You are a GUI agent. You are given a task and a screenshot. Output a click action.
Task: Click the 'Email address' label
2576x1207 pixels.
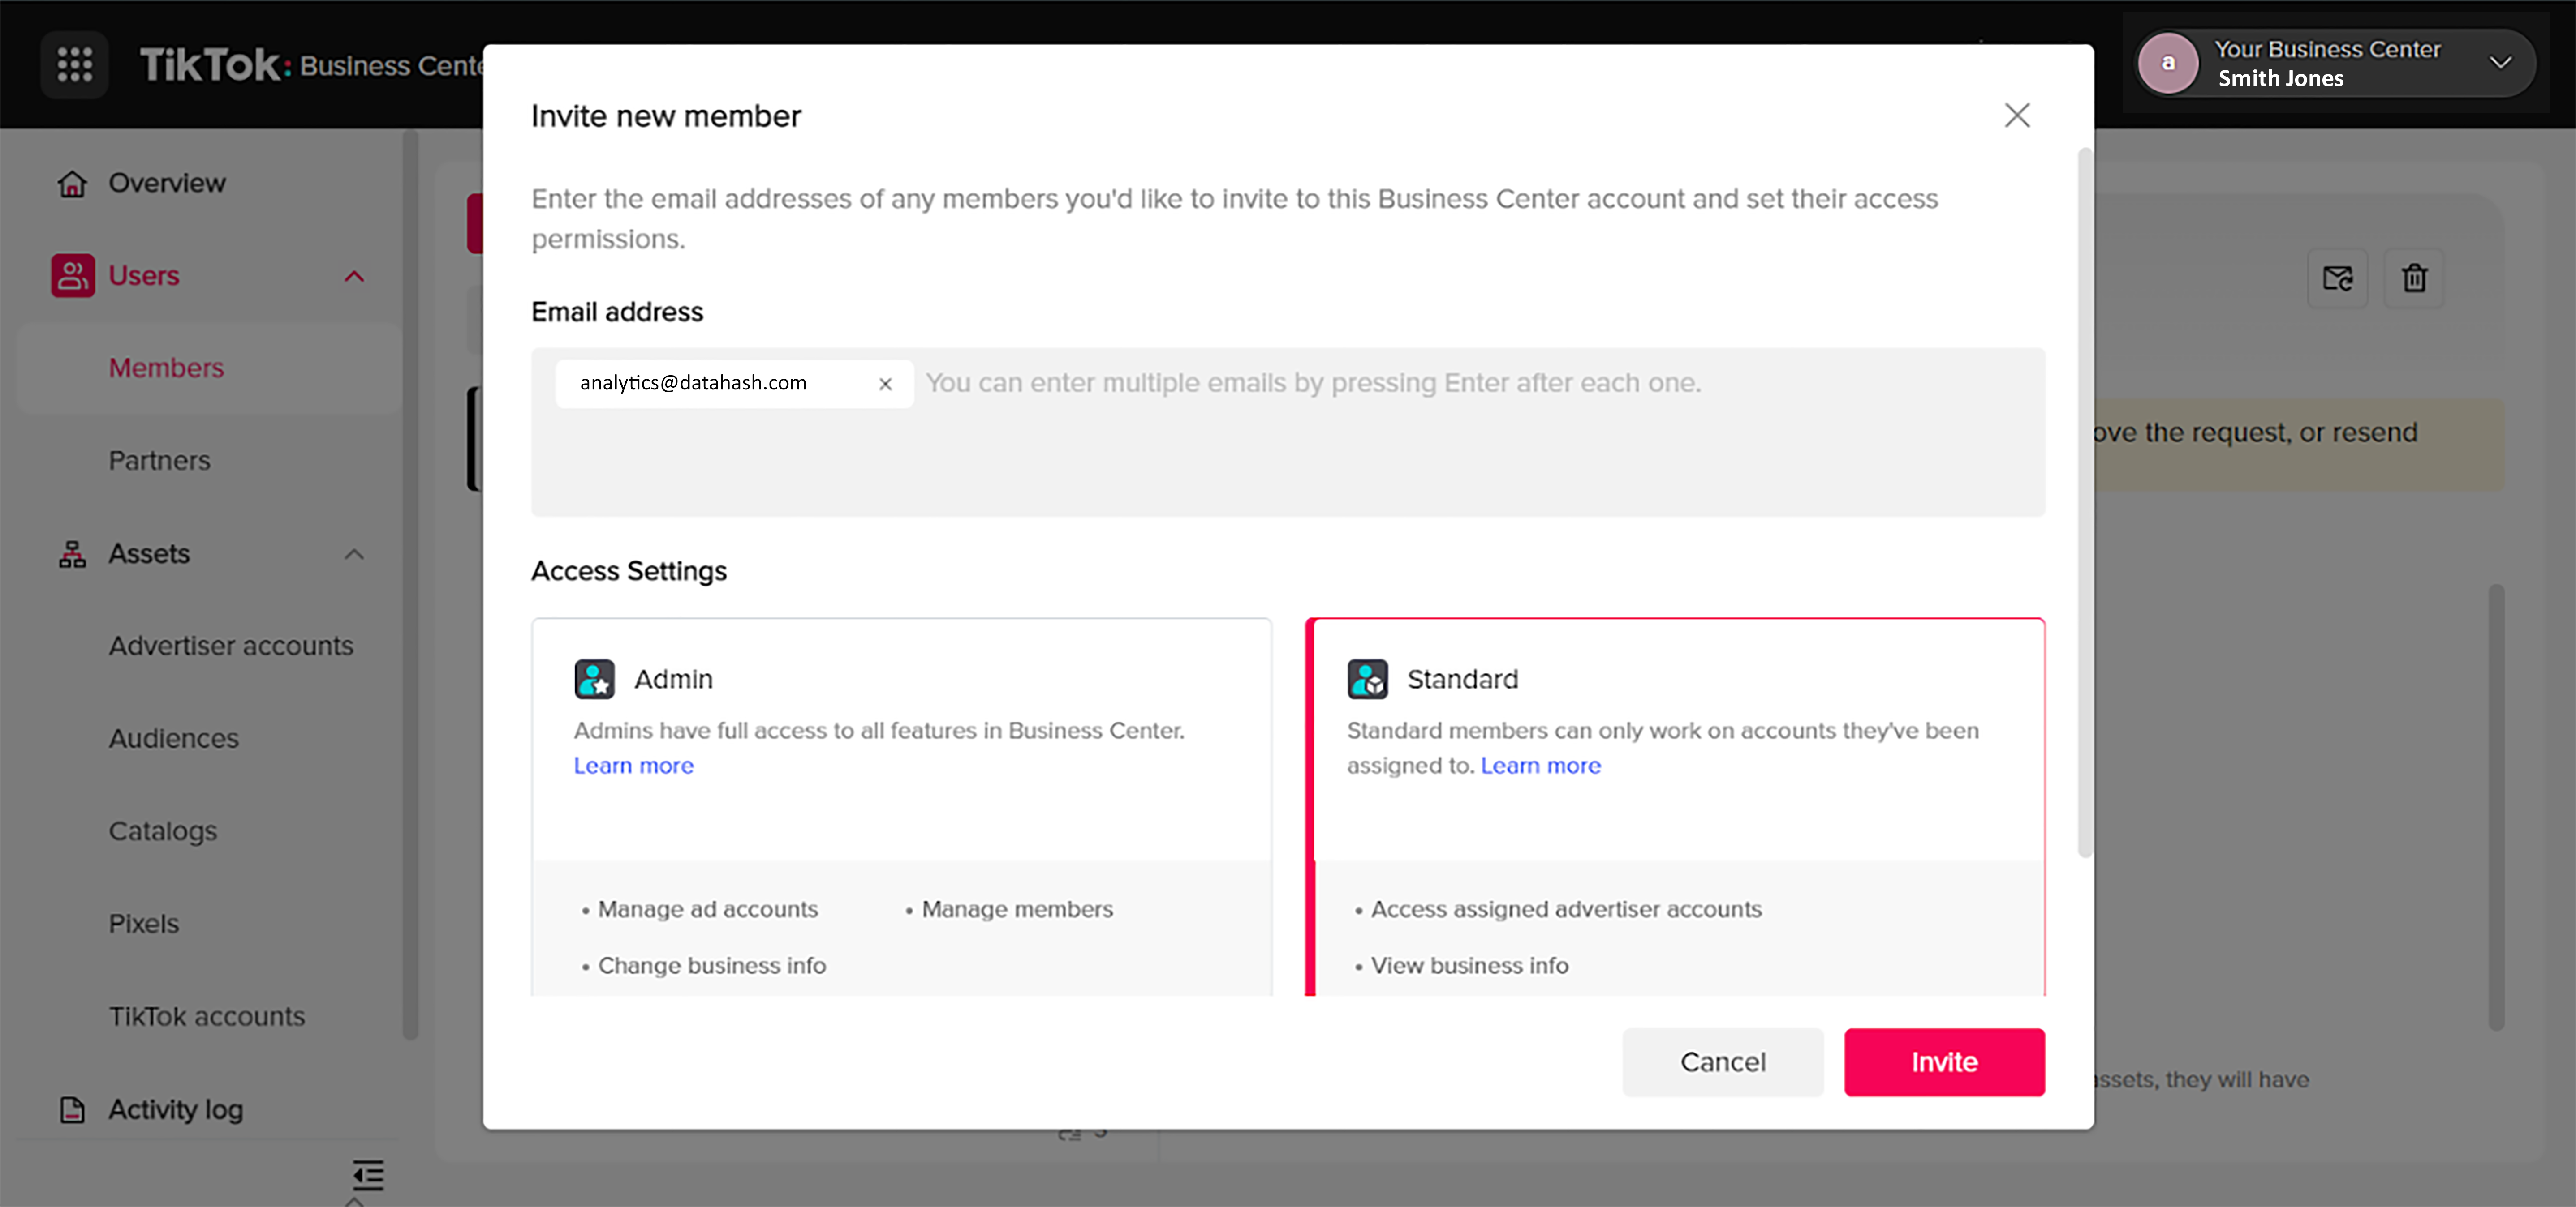617,313
